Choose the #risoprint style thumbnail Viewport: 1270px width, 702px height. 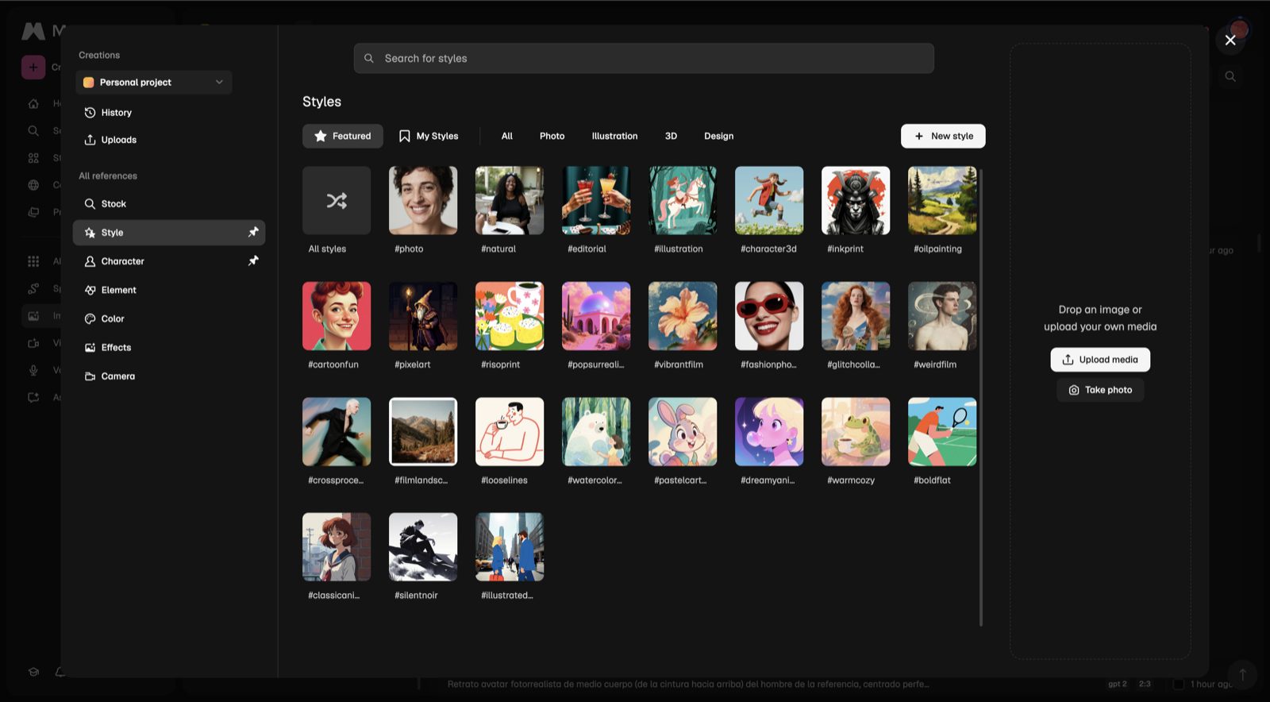pos(510,316)
